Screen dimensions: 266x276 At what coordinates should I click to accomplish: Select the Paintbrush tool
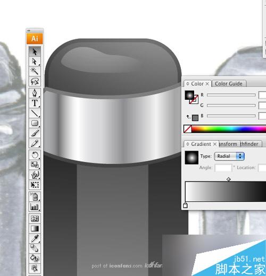point(35,133)
